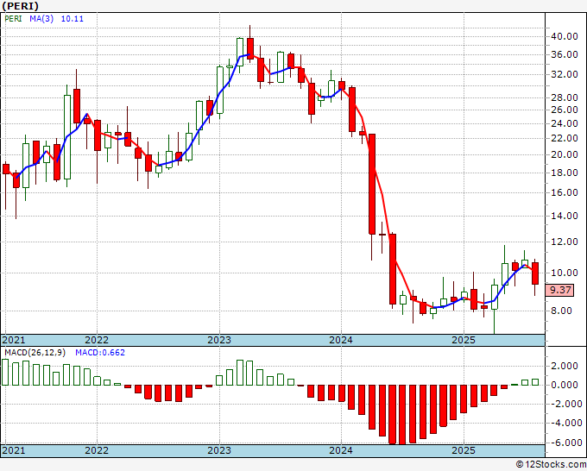This screenshot has width=587, height=471.
Task: Click 2025 on the MACD panel timeline
Action: pos(464,450)
